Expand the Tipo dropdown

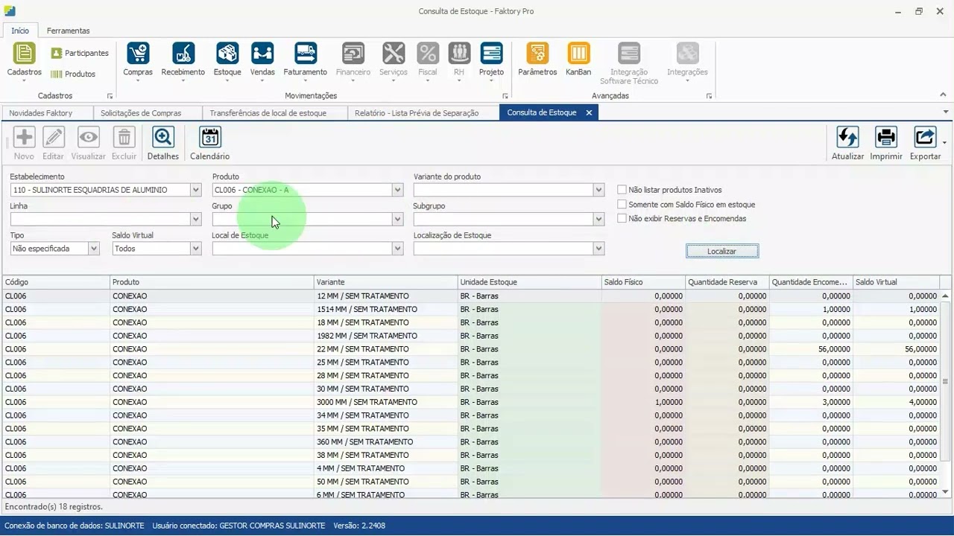[94, 249]
